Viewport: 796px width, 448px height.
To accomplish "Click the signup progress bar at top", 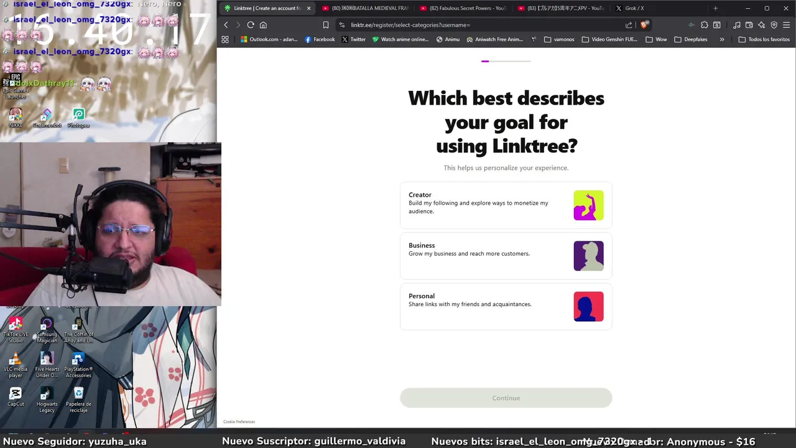I will coord(506,61).
